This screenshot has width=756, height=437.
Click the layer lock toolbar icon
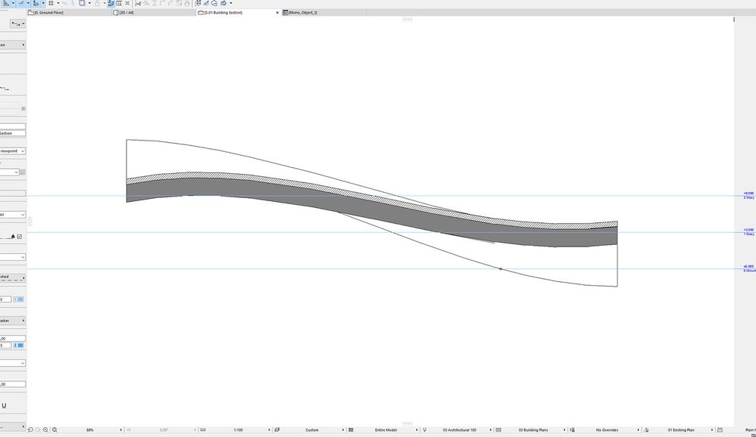(97, 3)
